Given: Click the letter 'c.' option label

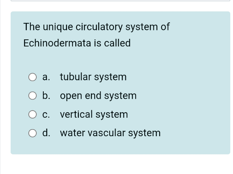Looking at the screenshot, I should point(46,115).
